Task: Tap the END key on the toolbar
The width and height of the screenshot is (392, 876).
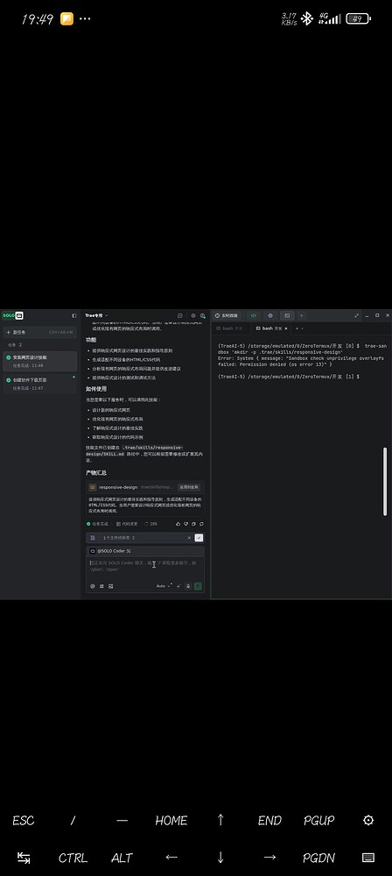Action: click(269, 821)
